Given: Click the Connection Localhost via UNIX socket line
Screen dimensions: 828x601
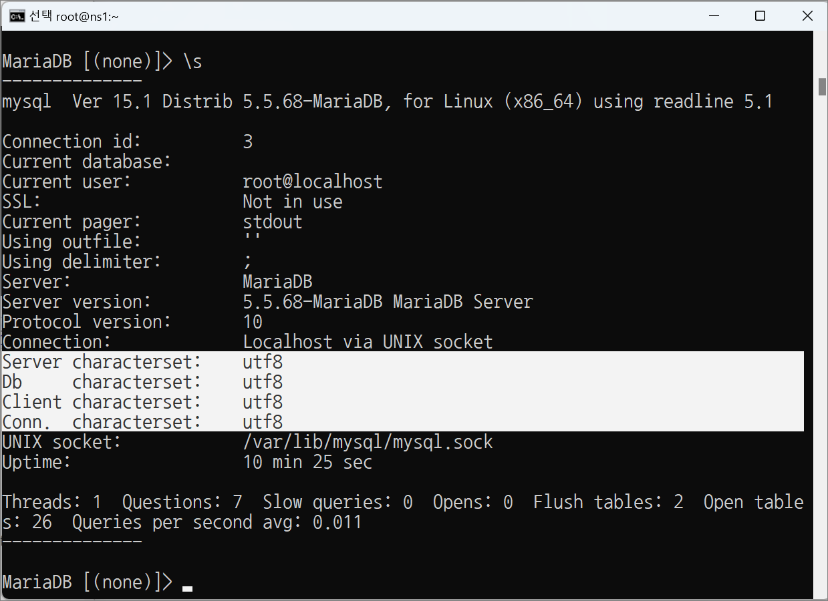Looking at the screenshot, I should click(247, 342).
